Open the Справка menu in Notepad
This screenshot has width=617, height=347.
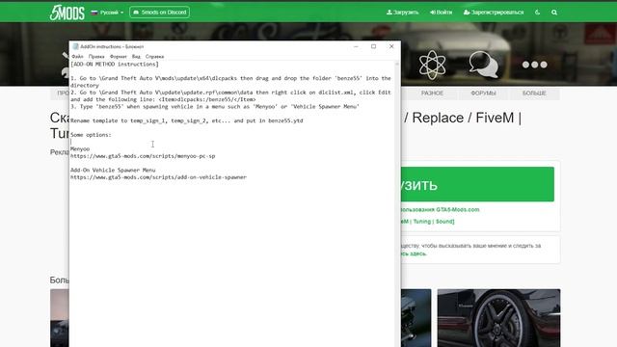(154, 57)
